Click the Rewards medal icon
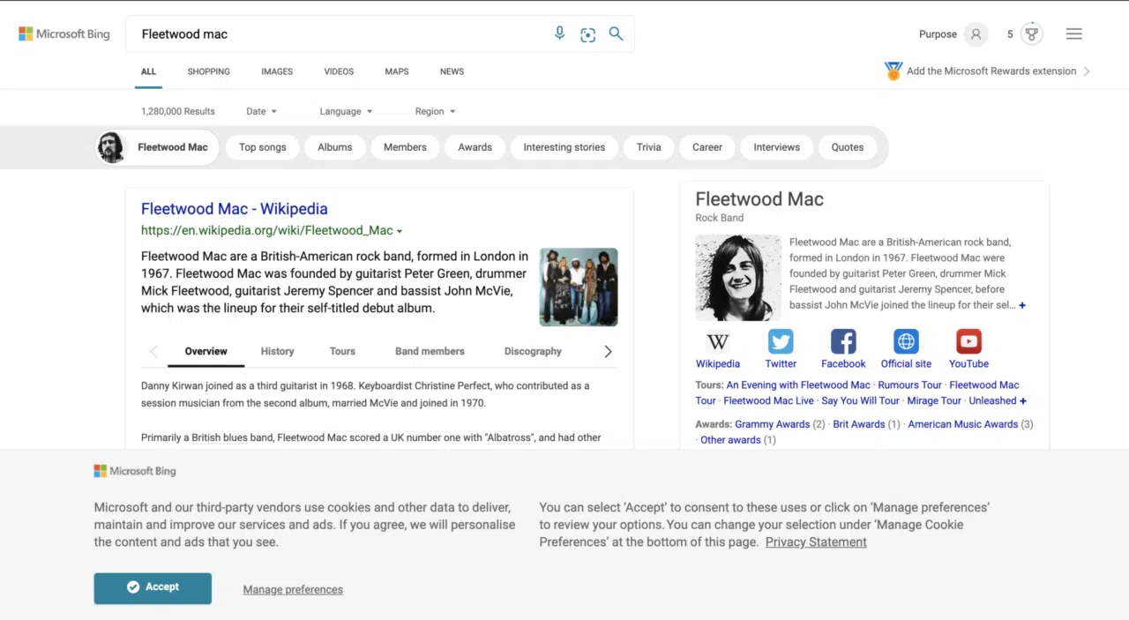This screenshot has width=1129, height=620. click(x=893, y=71)
